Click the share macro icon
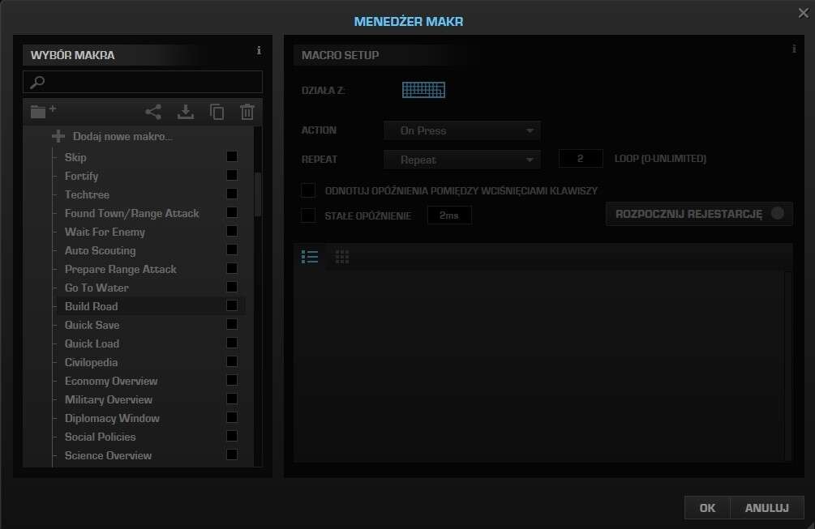815x529 pixels. pos(153,113)
